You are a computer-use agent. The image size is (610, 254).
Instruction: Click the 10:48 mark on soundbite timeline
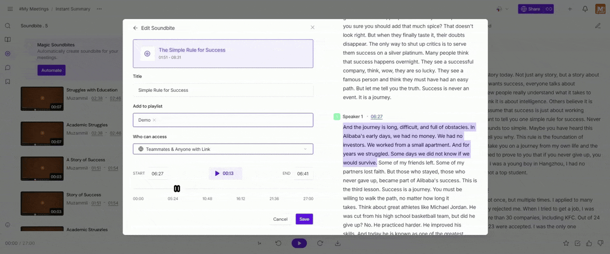tap(207, 199)
